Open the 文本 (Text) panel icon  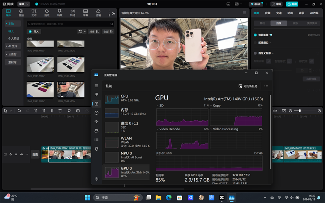[x=34, y=13]
